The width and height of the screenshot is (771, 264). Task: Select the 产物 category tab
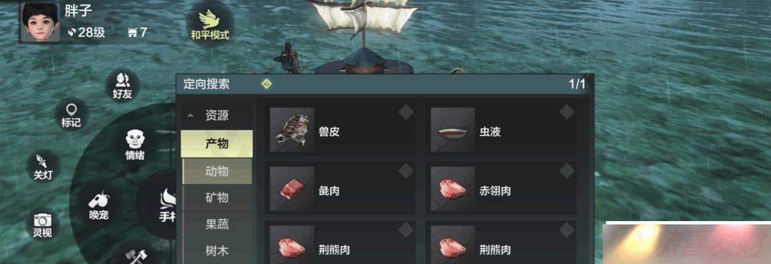pyautogui.click(x=217, y=144)
